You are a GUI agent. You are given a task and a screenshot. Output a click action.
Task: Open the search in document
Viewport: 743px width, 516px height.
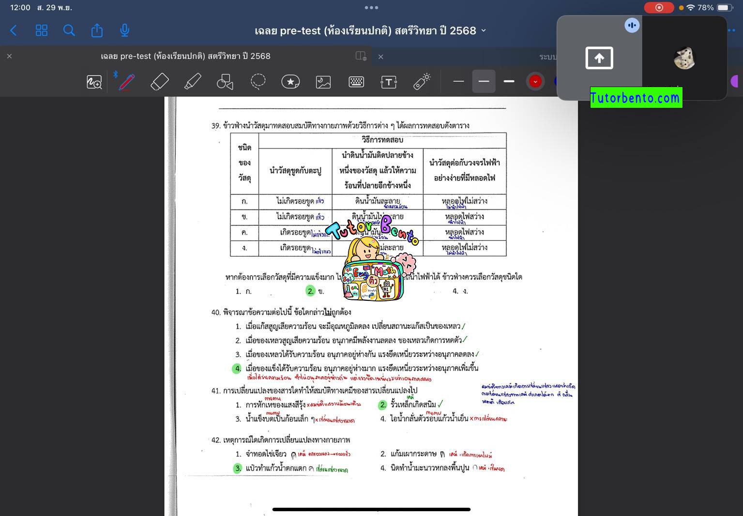point(69,30)
